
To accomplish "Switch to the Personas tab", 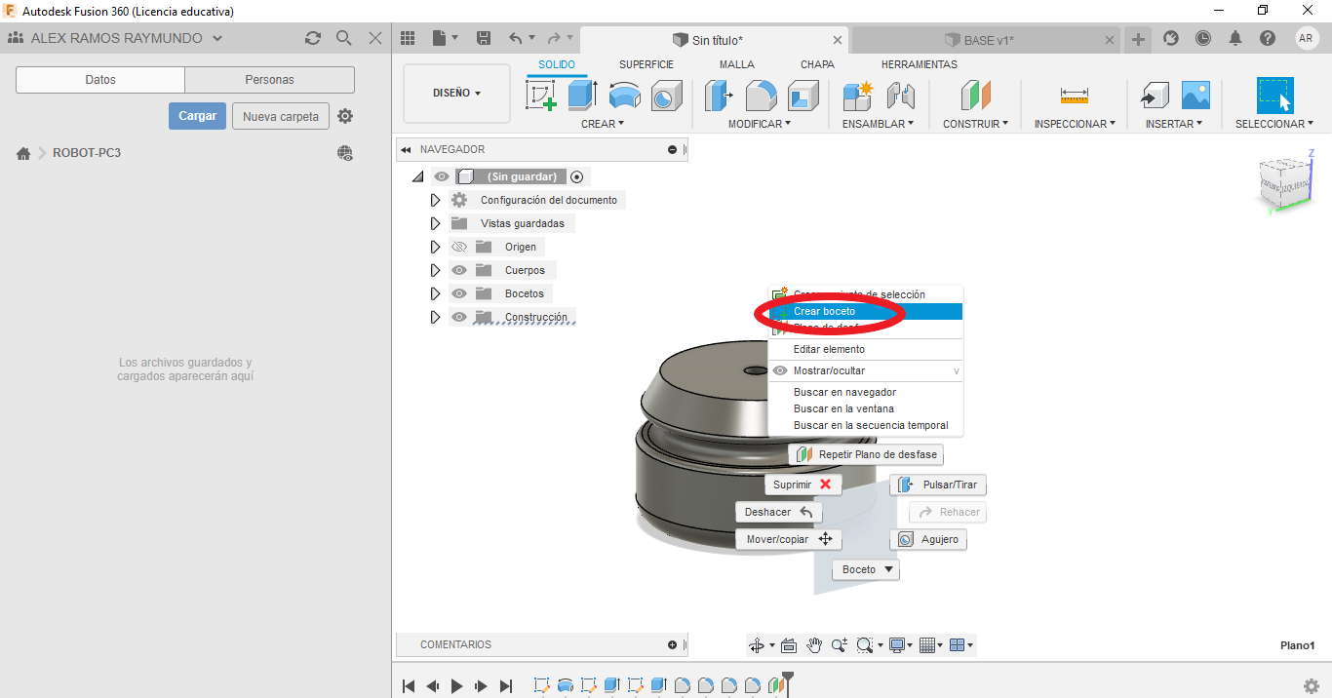I will [270, 80].
